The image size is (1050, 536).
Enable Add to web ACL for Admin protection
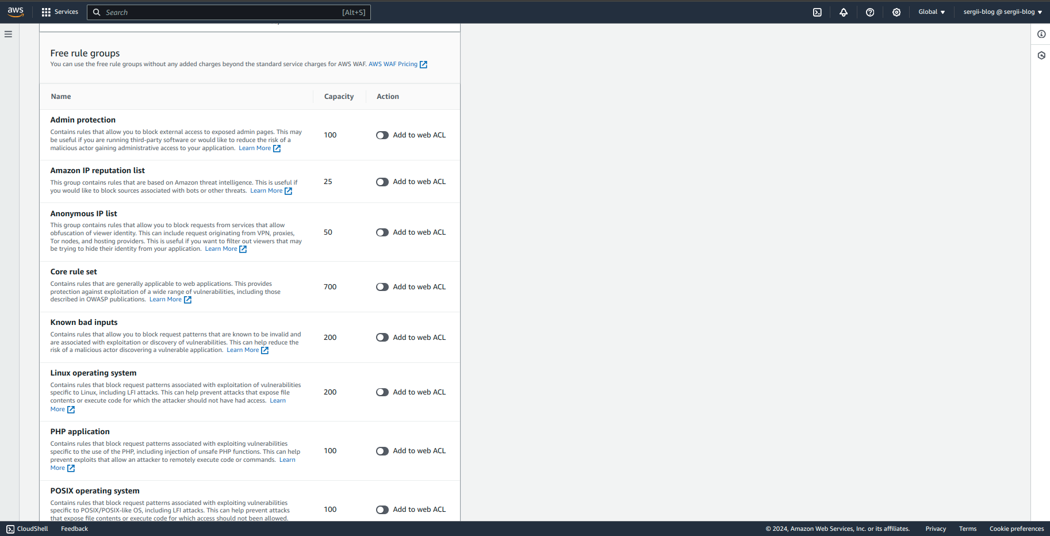click(x=382, y=135)
